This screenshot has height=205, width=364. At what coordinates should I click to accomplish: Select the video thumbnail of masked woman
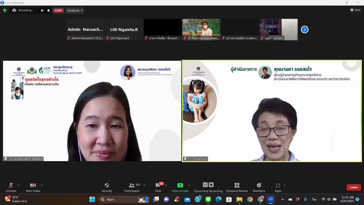[x=201, y=30]
